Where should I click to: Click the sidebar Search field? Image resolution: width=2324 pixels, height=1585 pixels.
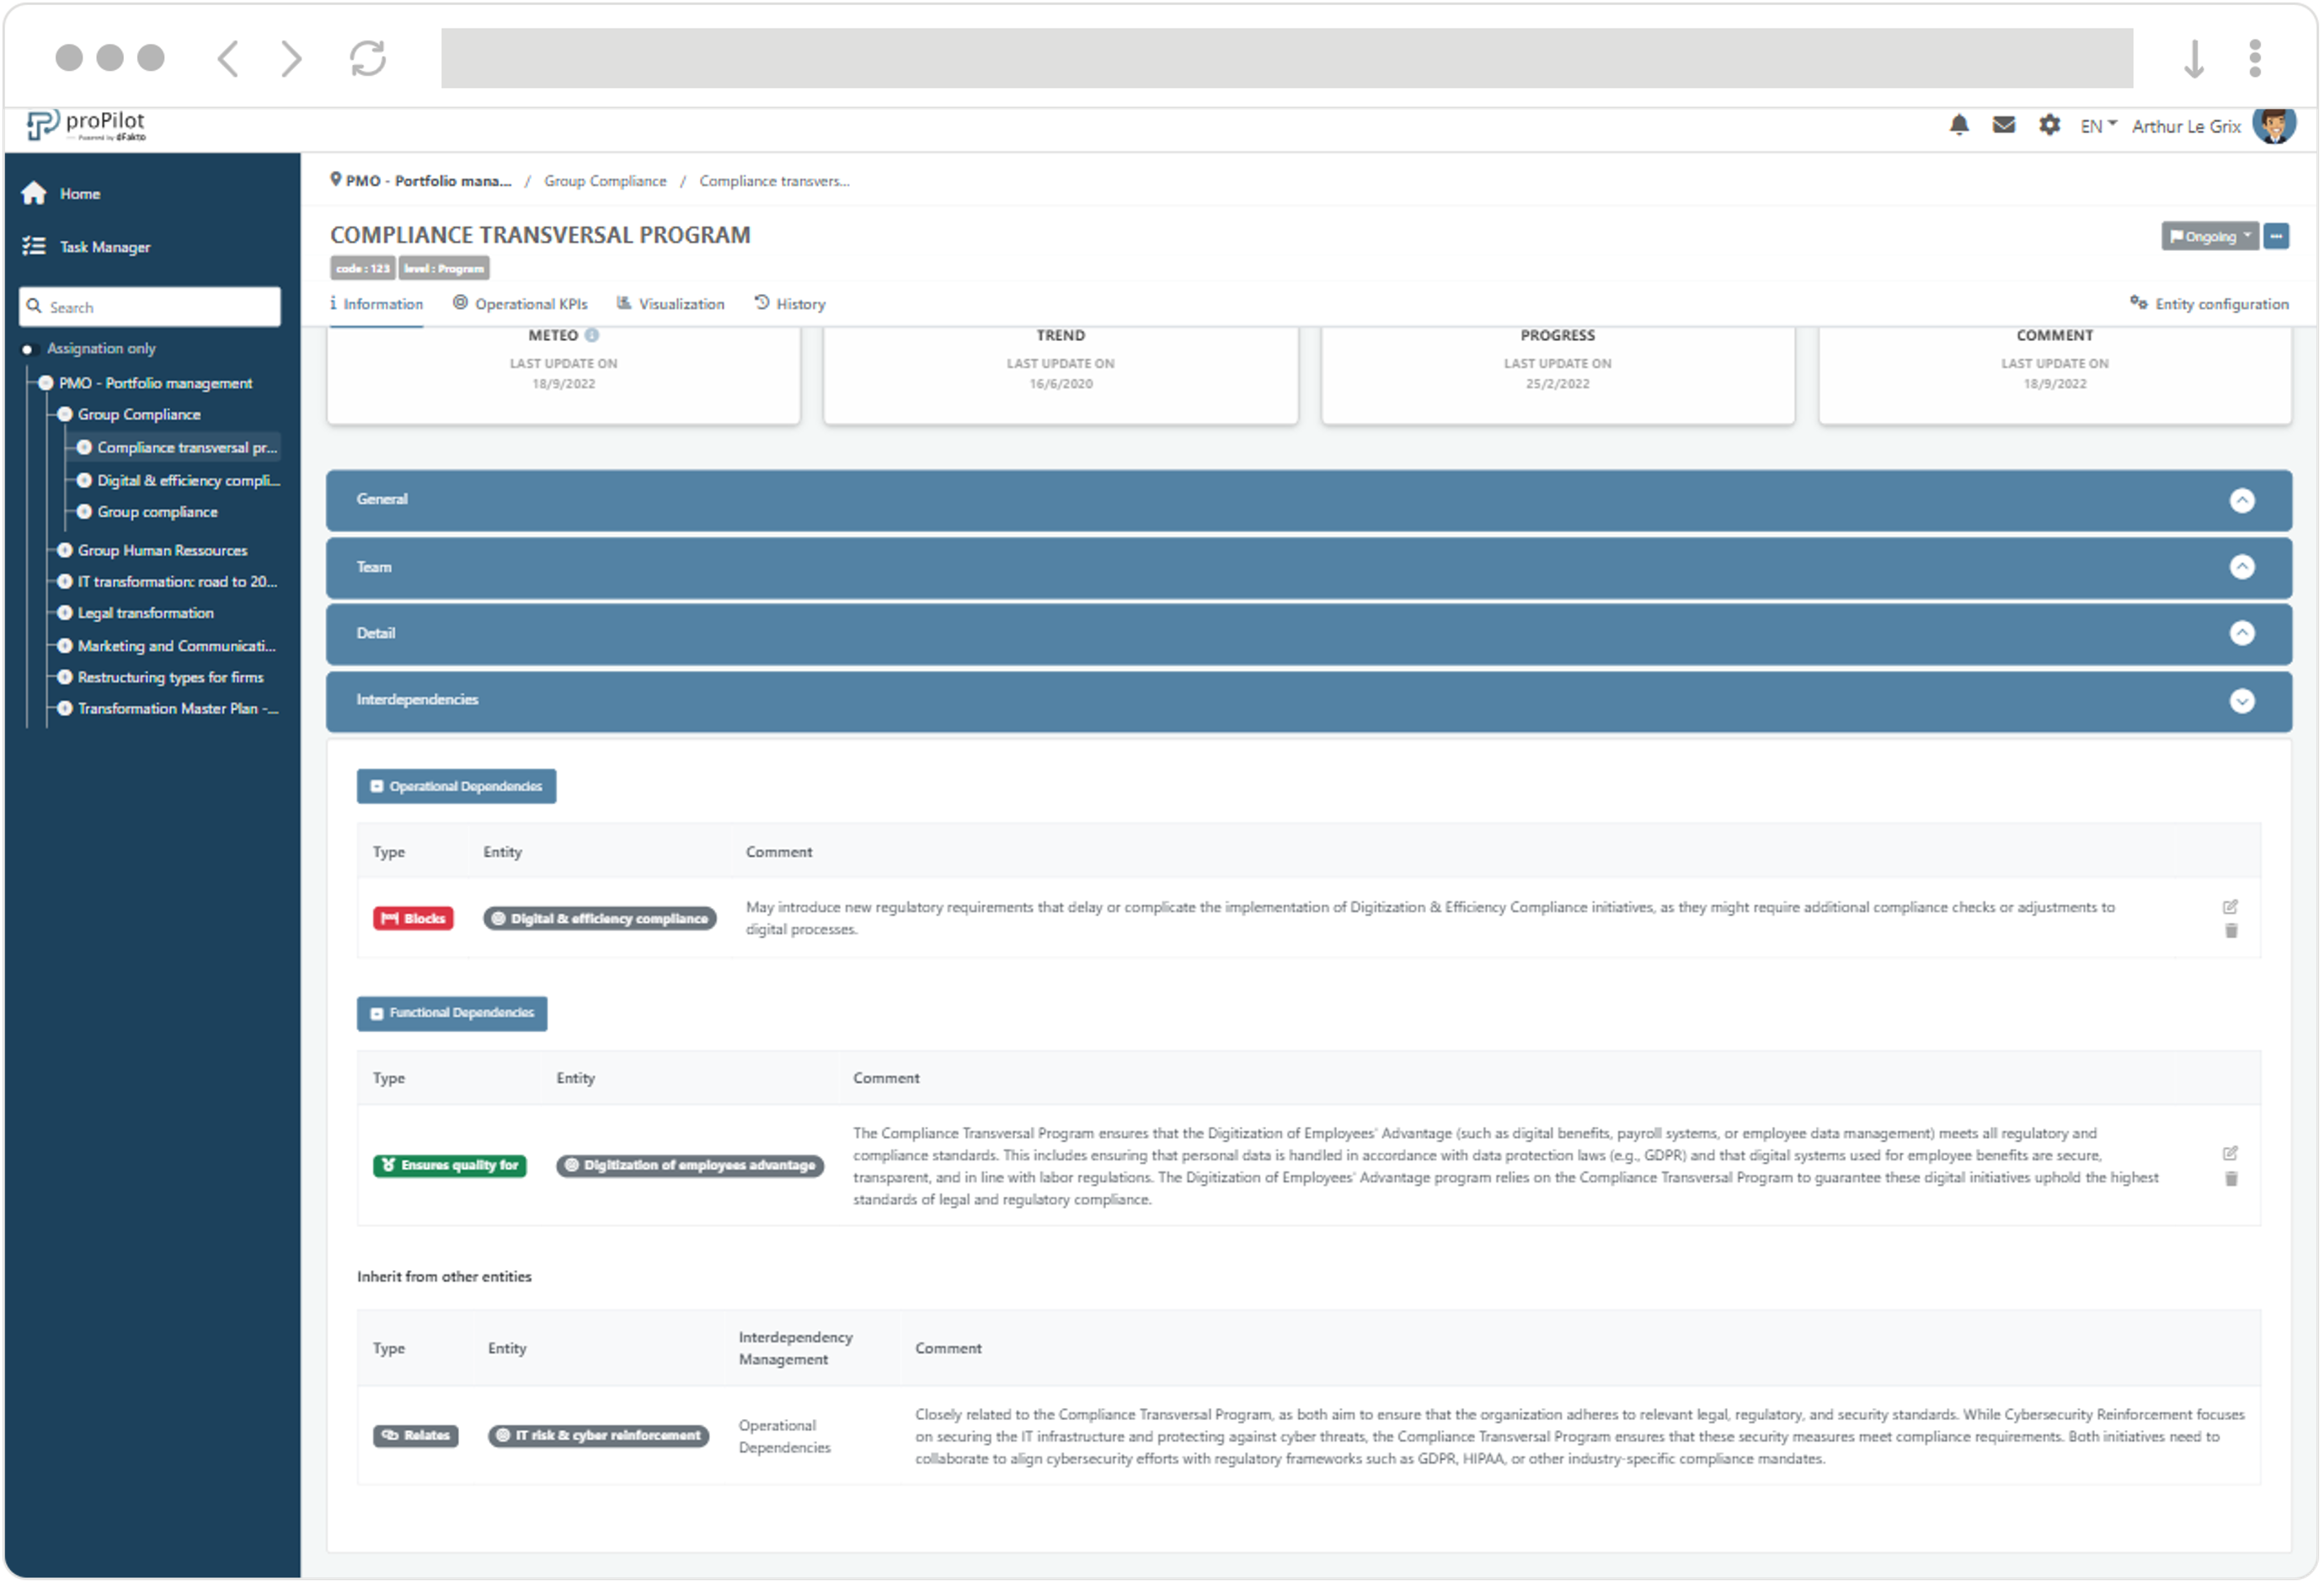150,307
